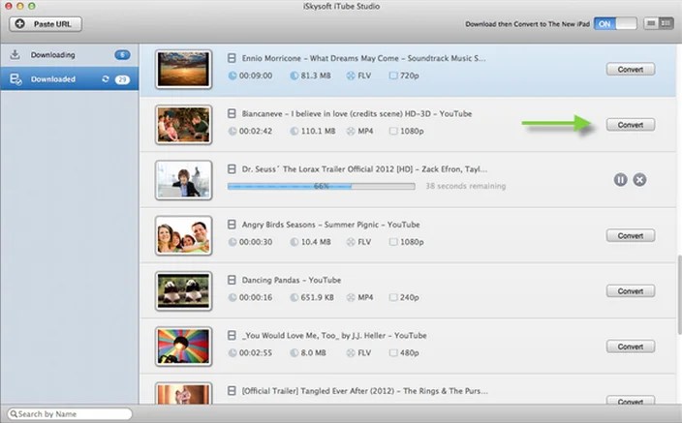Toggle the Download then Convert ON switch
This screenshot has height=423, width=682.
615,24
